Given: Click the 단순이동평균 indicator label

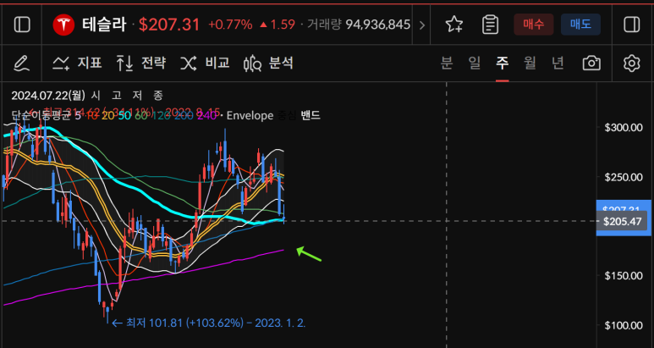Looking at the screenshot, I should (41, 116).
